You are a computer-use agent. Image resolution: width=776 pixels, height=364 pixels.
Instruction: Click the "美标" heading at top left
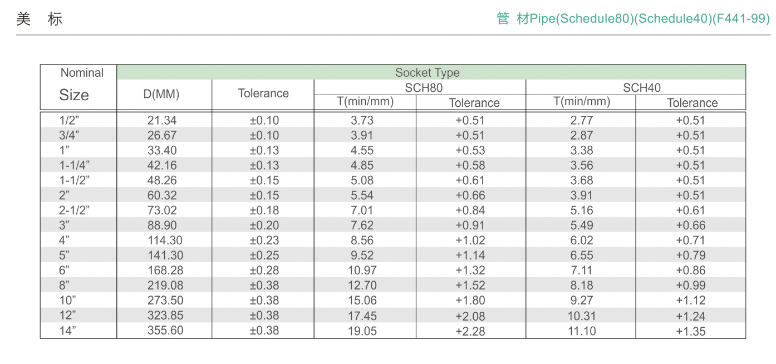[39, 19]
